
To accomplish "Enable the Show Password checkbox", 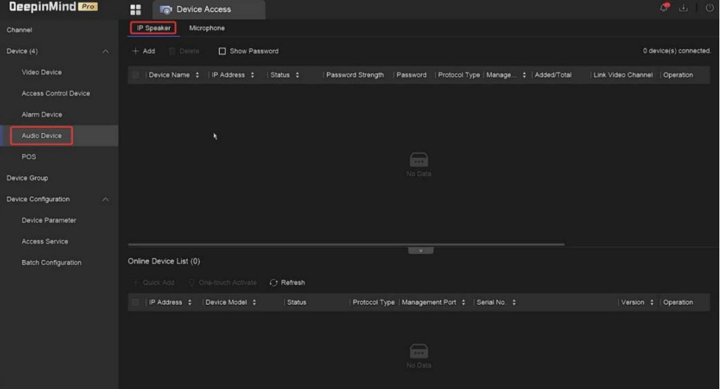I will [222, 51].
